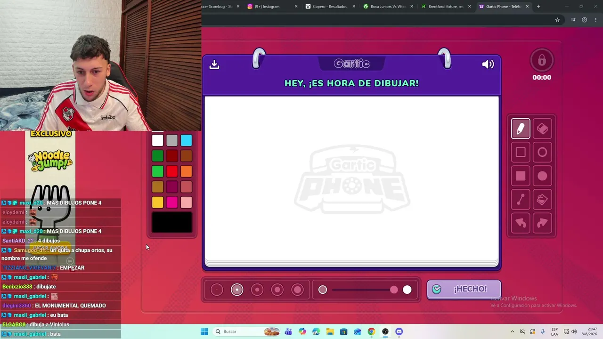Pick the filled circle tool
The height and width of the screenshot is (339, 603).
coord(542,176)
